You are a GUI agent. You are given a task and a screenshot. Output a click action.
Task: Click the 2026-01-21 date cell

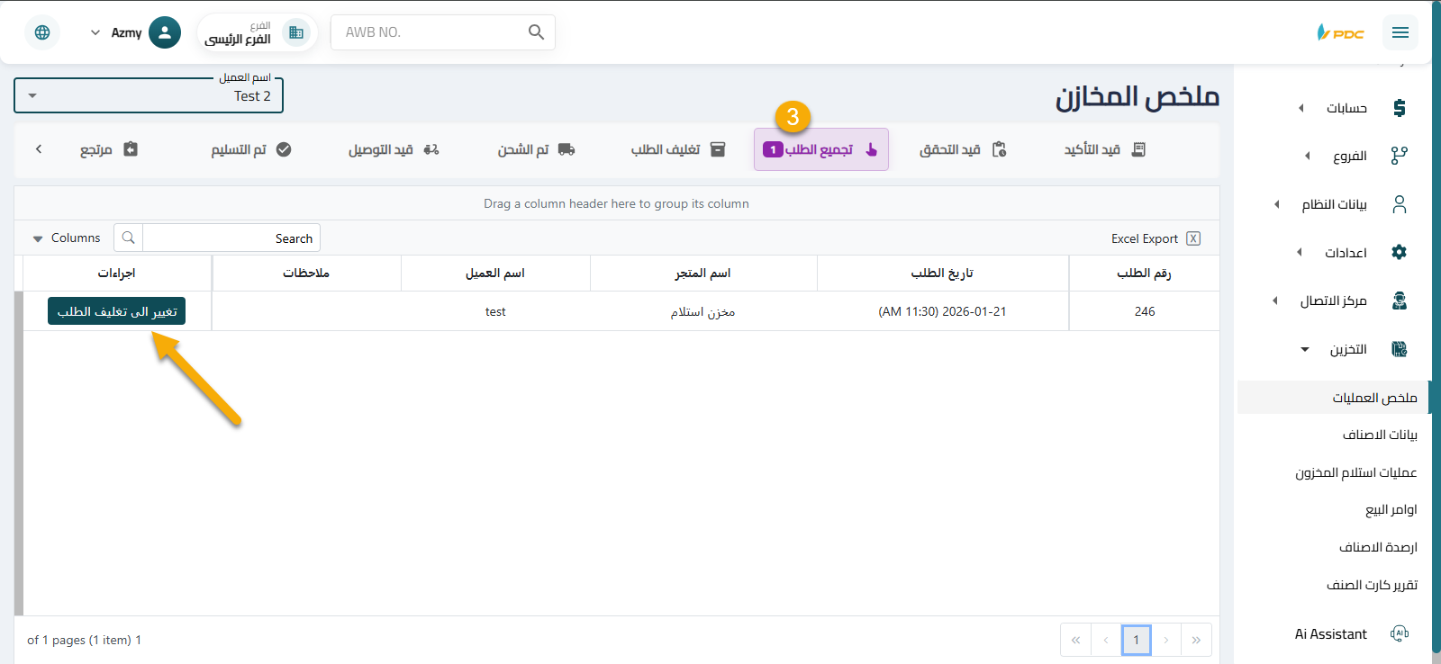coord(942,311)
